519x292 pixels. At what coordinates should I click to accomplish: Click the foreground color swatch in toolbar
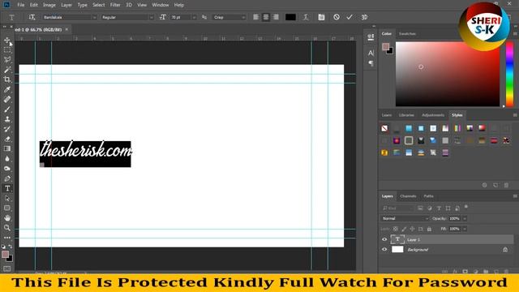coord(5,254)
